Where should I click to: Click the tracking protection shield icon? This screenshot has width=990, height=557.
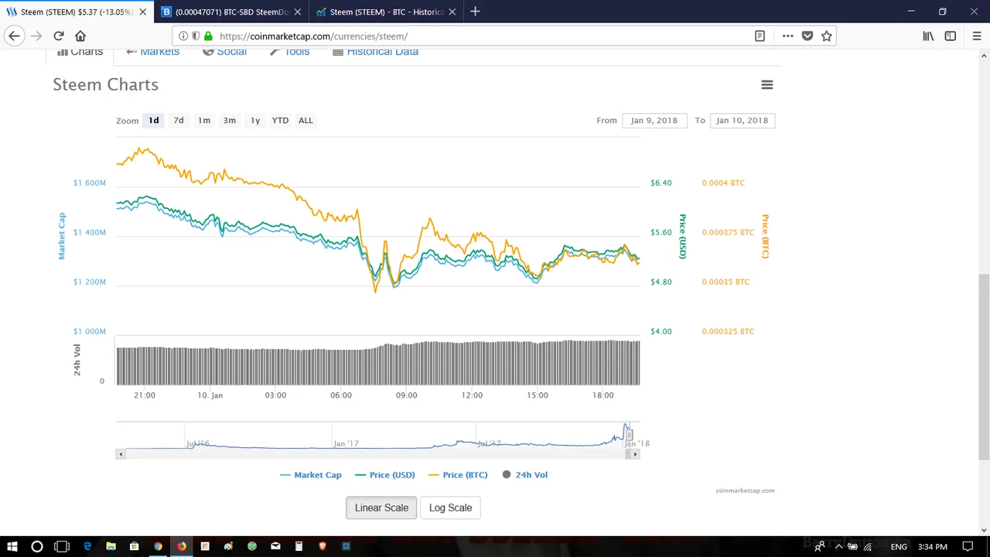point(196,36)
